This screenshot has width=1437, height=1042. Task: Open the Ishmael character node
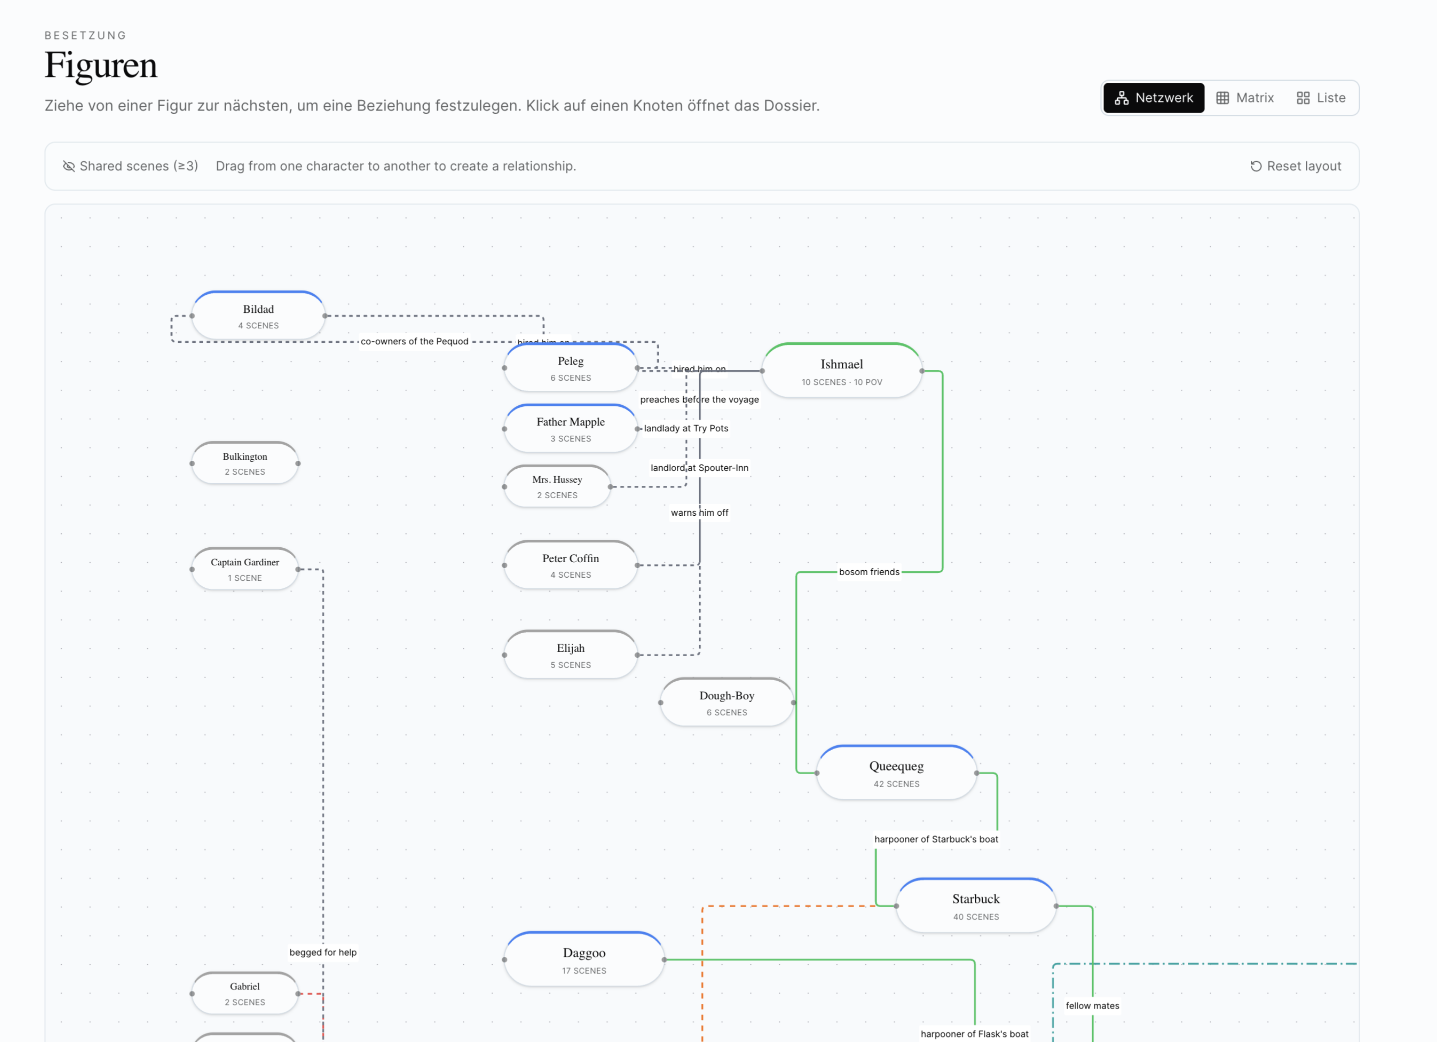841,371
